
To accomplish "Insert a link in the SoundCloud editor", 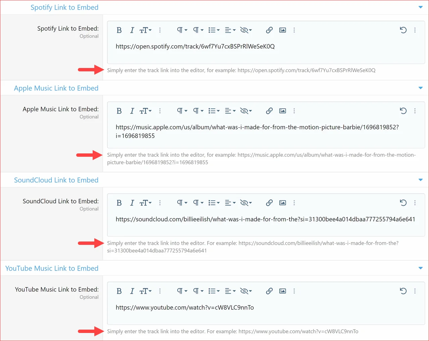I will [x=269, y=203].
